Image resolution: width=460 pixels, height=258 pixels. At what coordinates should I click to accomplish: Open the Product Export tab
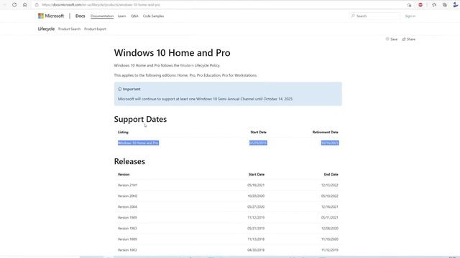pos(95,29)
